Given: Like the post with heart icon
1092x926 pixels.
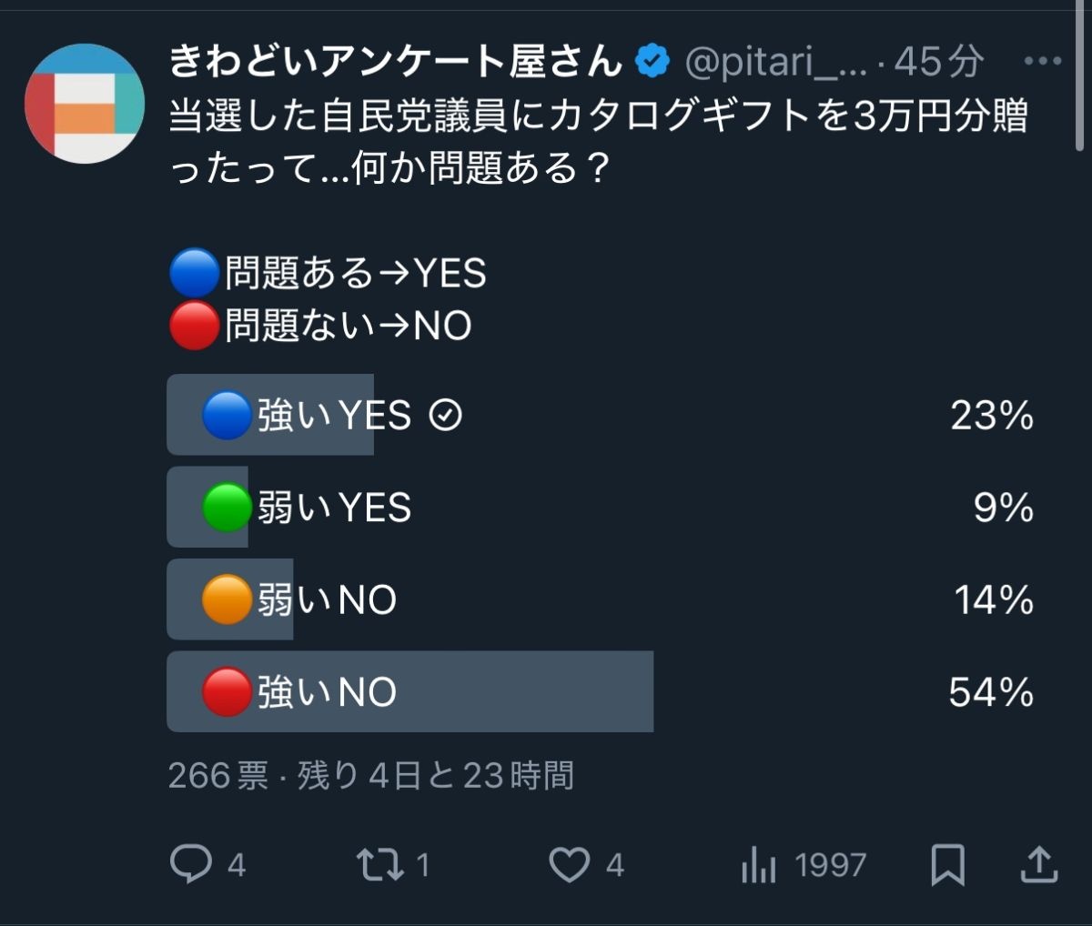Looking at the screenshot, I should click(570, 863).
